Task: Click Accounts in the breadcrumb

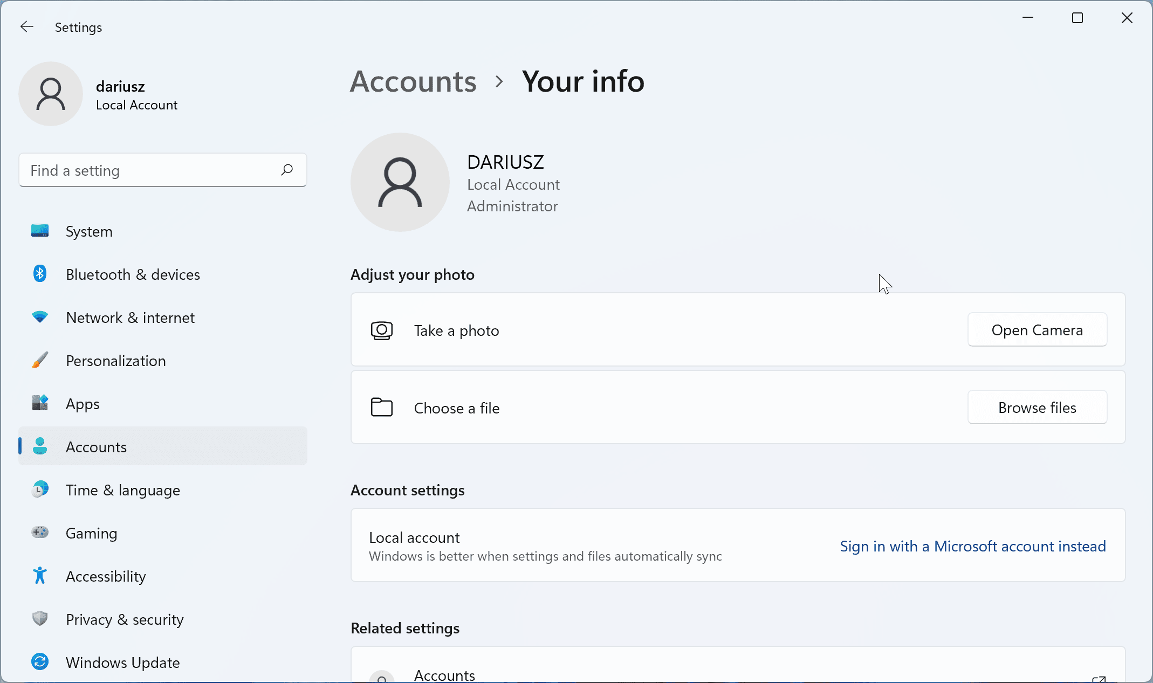Action: [413, 81]
